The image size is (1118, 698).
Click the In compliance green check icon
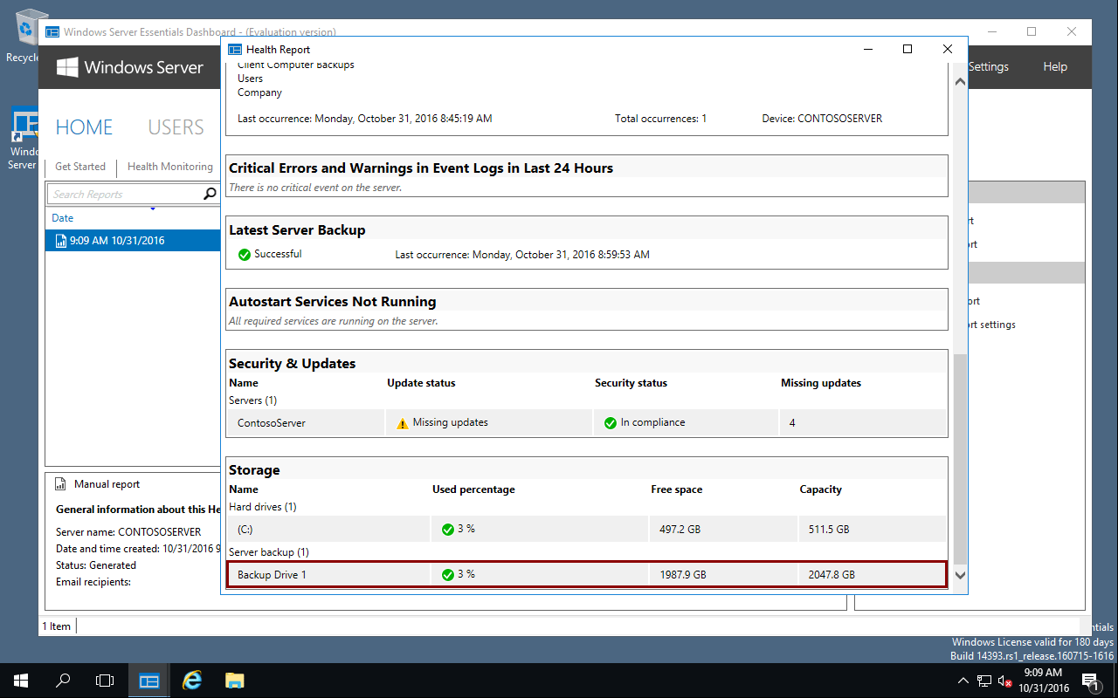pyautogui.click(x=611, y=423)
